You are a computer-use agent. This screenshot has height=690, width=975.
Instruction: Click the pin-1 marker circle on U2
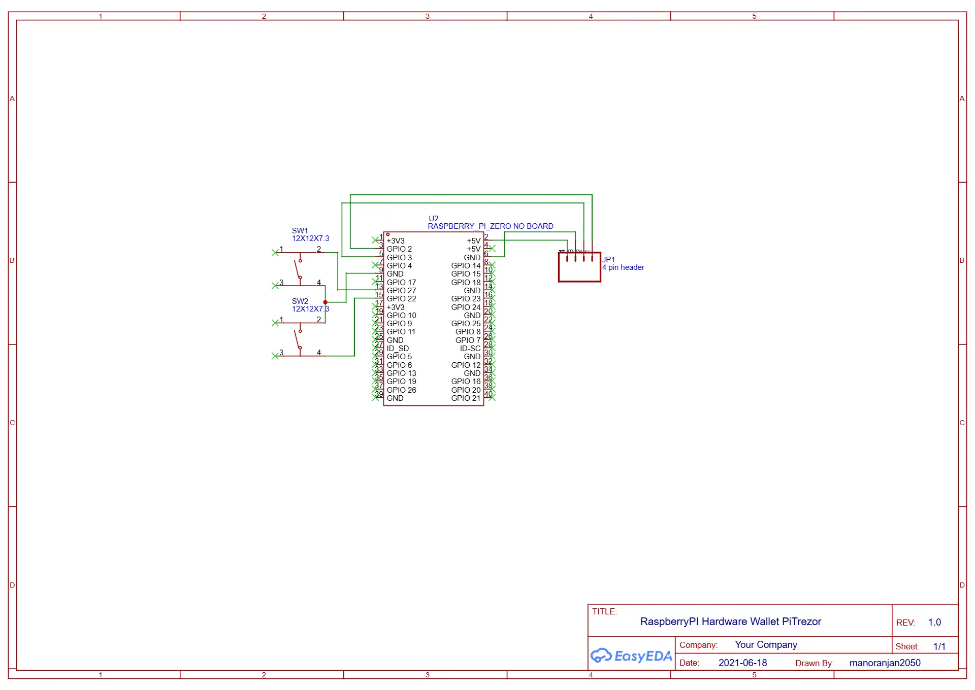tap(388, 235)
